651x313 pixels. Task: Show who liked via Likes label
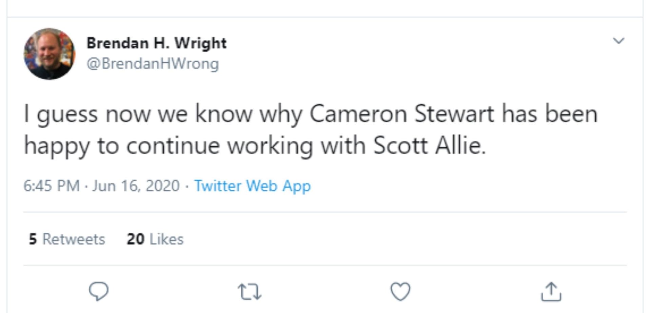[x=166, y=239]
